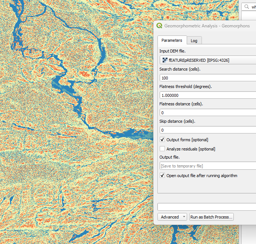Image resolution: width=256 pixels, height=244 pixels.
Task: Click the Output file path field
Action: point(207,166)
